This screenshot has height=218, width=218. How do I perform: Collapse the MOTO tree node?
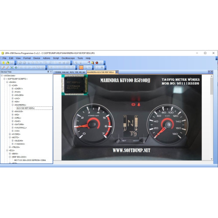tap(10, 137)
